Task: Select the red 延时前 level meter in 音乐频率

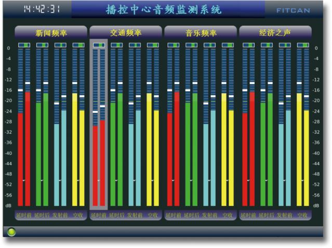Action: (174, 128)
